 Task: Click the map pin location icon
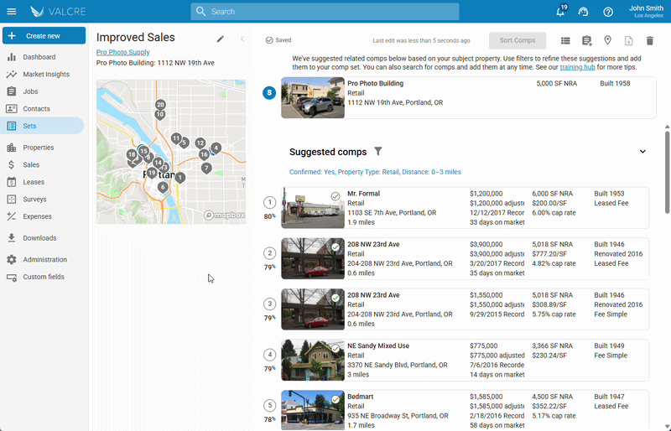pos(607,40)
